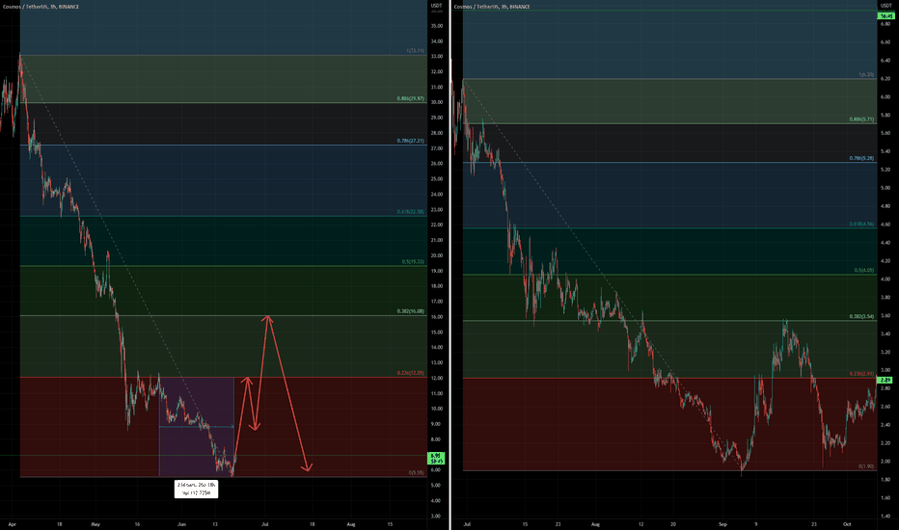Viewport: 899px width, 530px height.
Task: Select the date range measurement tooltip below the chart
Action: coord(196,489)
